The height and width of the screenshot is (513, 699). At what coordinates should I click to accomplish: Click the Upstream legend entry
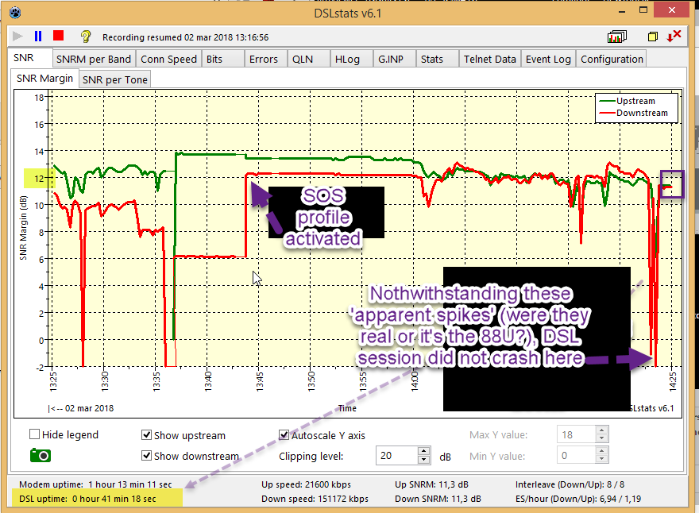(628, 101)
